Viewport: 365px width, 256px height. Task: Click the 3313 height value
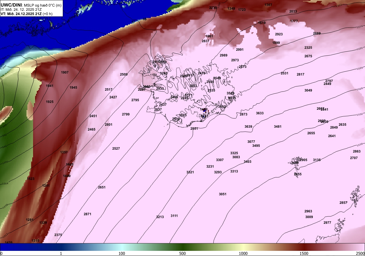tap(234, 171)
